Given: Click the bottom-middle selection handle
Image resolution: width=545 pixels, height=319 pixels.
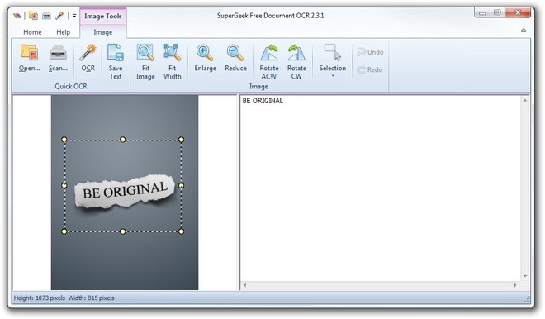Looking at the screenshot, I should click(123, 231).
